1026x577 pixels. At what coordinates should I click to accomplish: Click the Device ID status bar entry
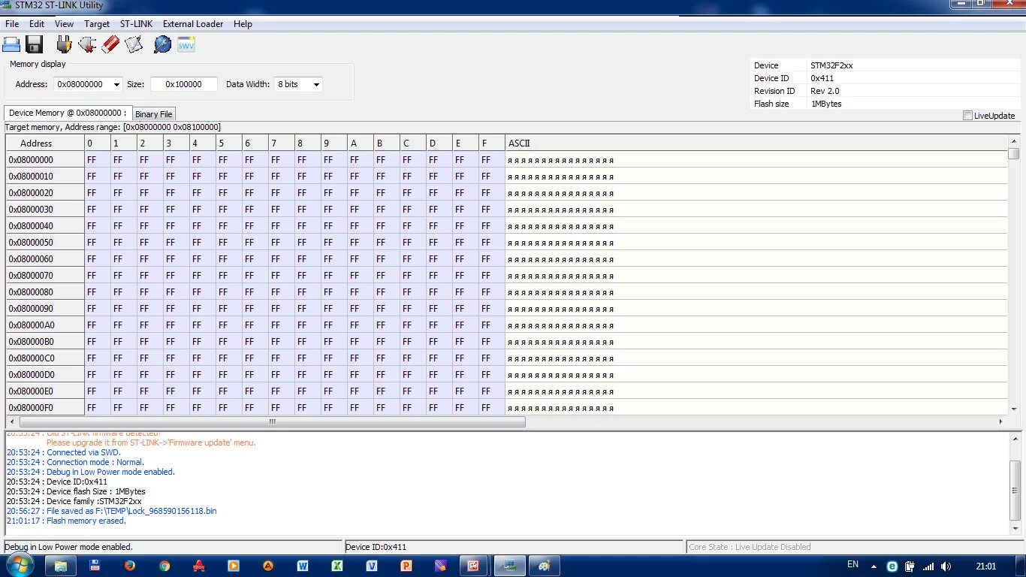515,547
